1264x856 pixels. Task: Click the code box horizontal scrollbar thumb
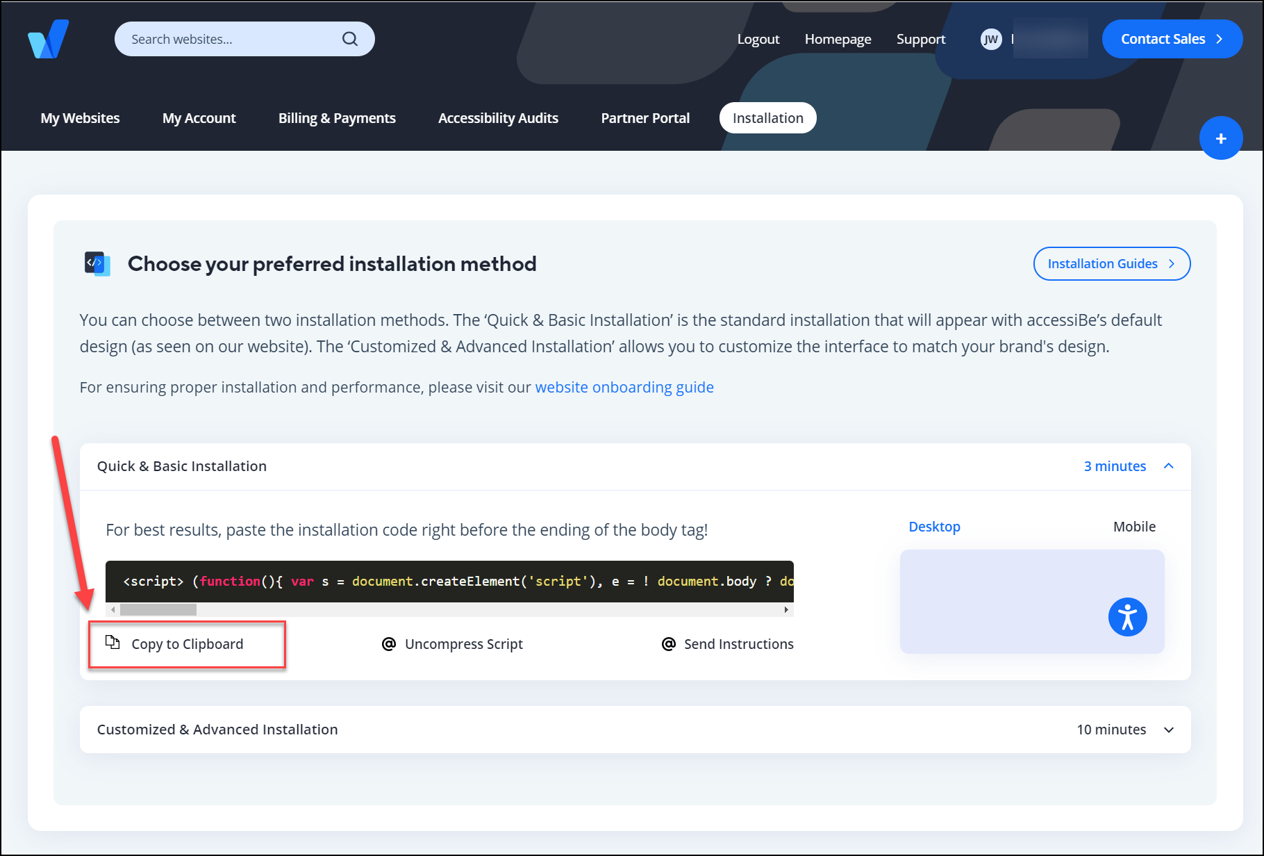pos(158,609)
